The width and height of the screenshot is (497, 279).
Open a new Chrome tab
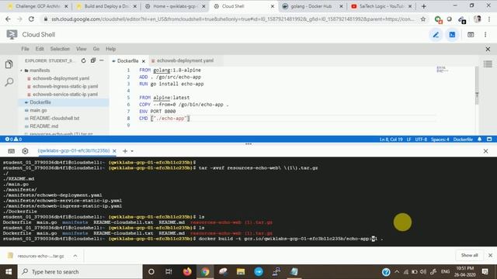click(424, 6)
